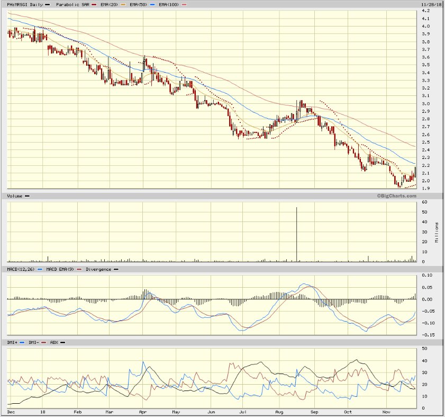Click the 0.00 label on the MACD axis
Screen dimensions: 445x417
click(427, 299)
